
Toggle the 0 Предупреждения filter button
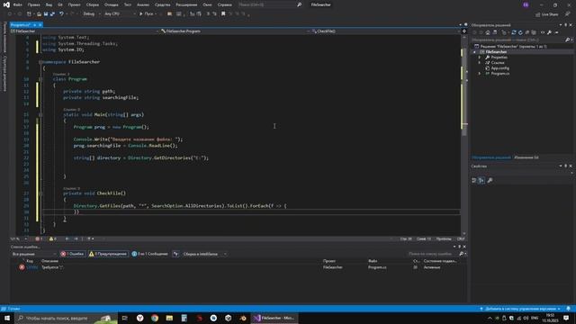tap(108, 254)
